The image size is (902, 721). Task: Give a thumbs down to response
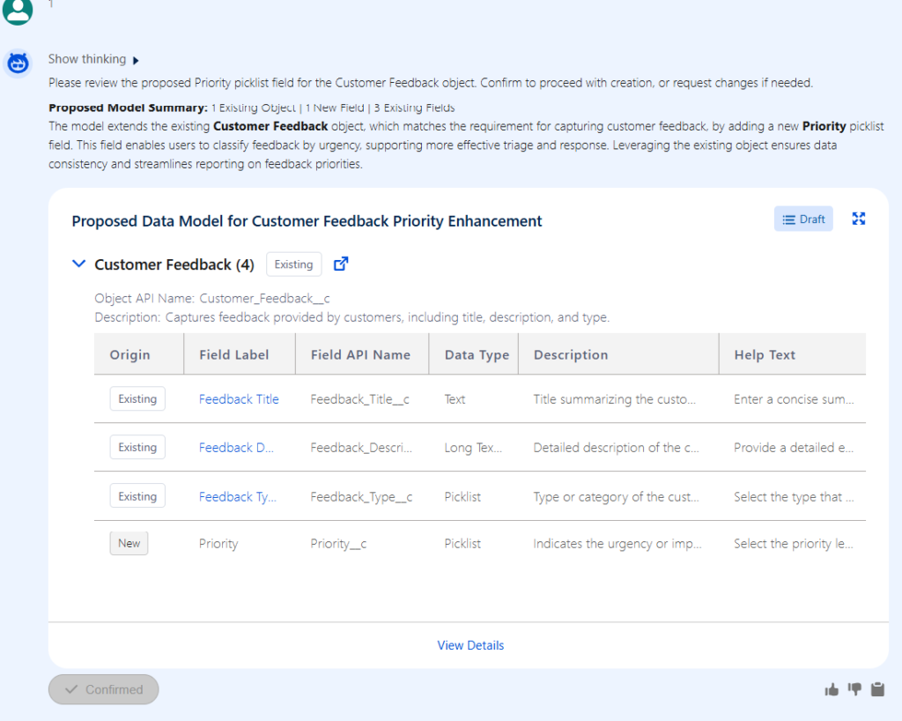(x=854, y=689)
